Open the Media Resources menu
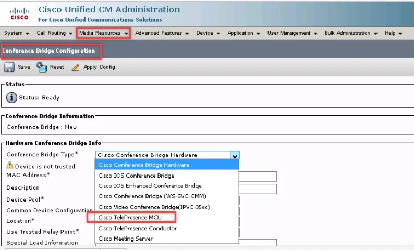This screenshot has height=250, width=414. tap(103, 33)
